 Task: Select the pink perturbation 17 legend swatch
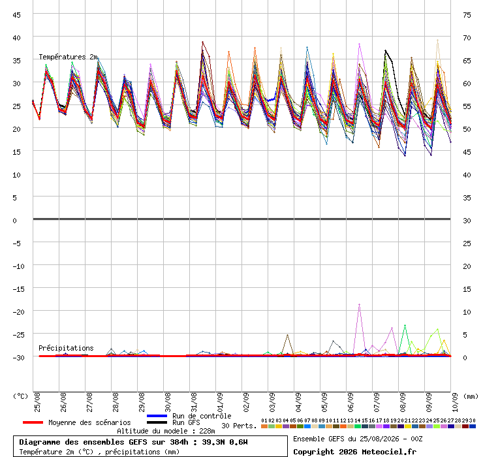point(379,426)
